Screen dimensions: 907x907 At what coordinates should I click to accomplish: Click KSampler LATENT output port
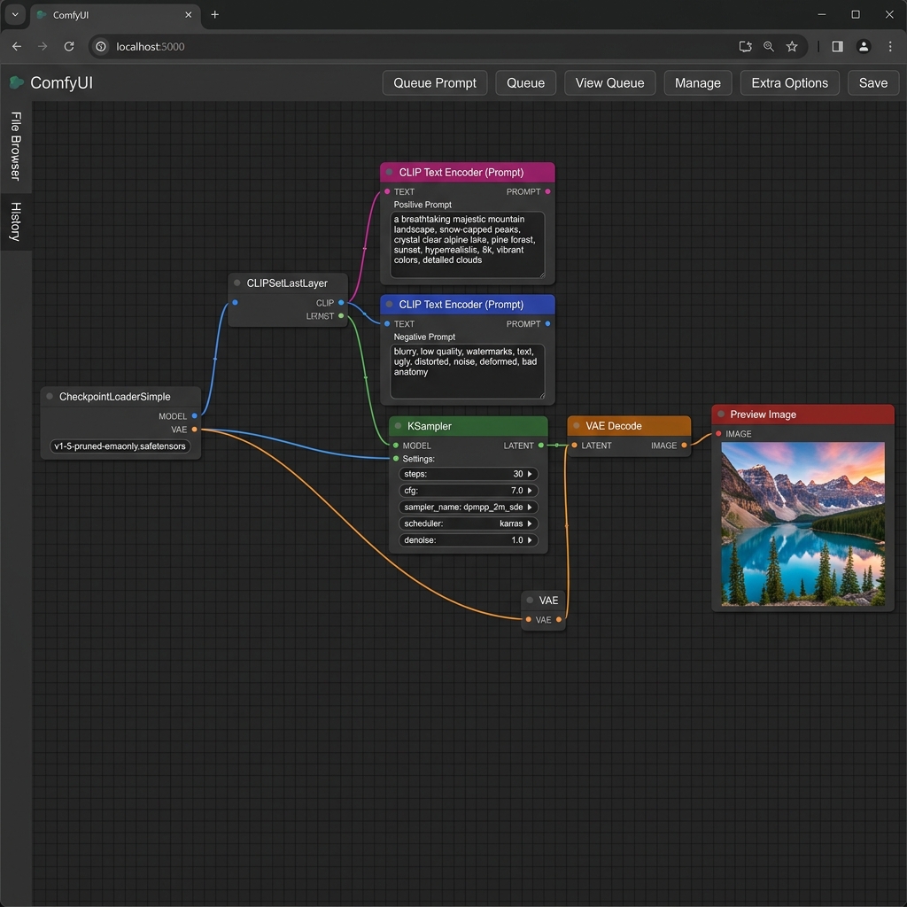coord(541,446)
